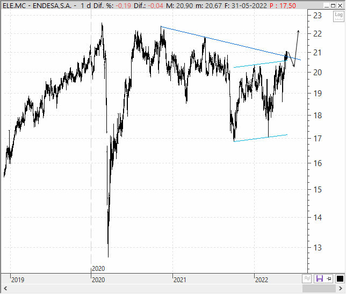This screenshot has height=294, width=346.
Task: Click the red P : 17,50 value
Action: pyautogui.click(x=283, y=5)
